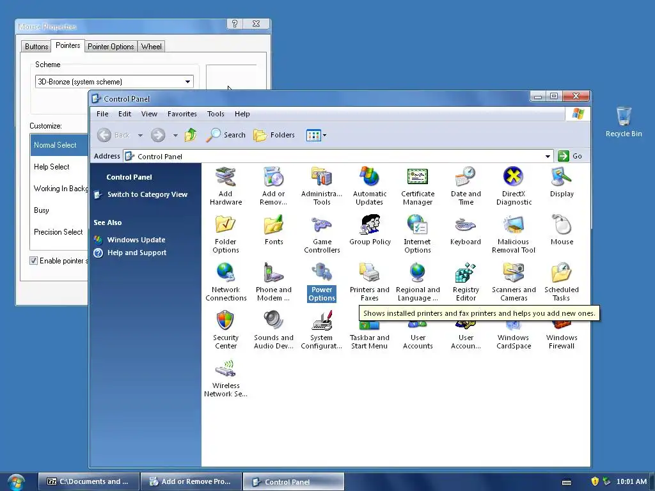Open the Forward history dropdown arrow
The width and height of the screenshot is (655, 491).
175,136
